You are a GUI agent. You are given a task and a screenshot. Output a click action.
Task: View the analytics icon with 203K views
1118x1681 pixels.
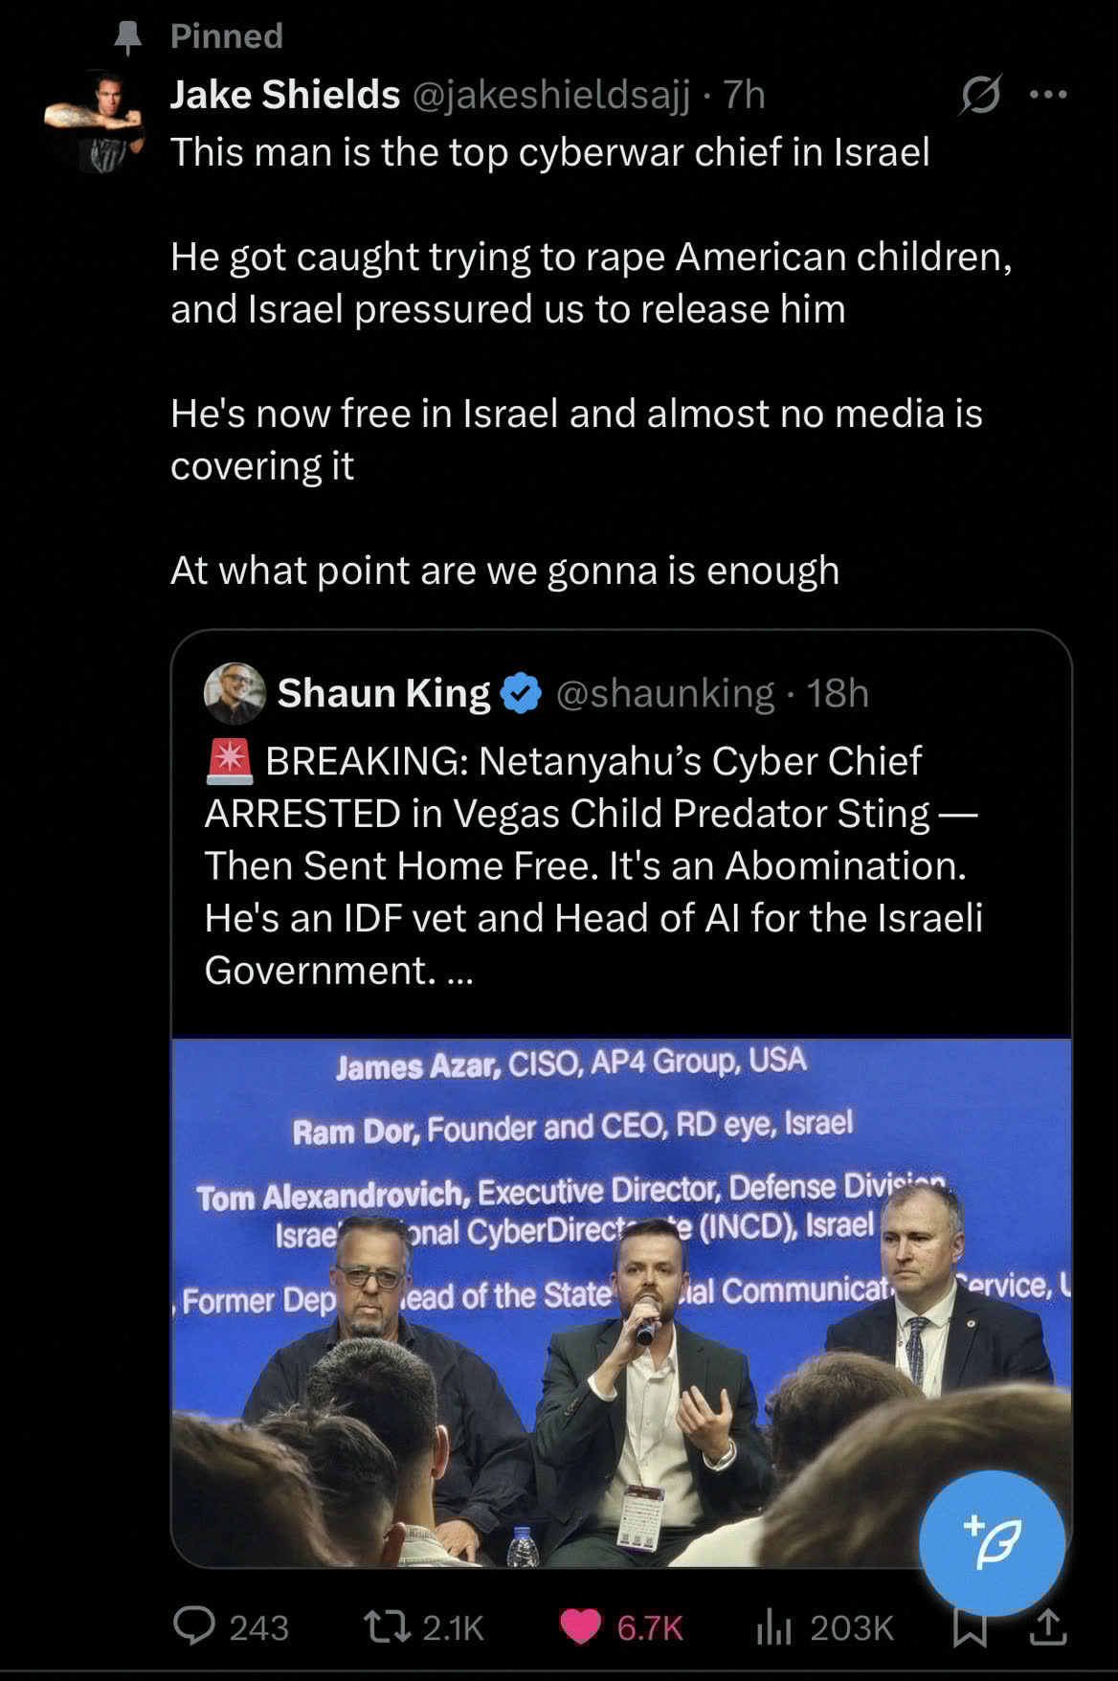pos(773,1626)
